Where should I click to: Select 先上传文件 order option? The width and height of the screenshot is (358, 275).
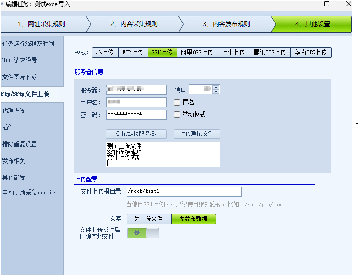coord(149,219)
